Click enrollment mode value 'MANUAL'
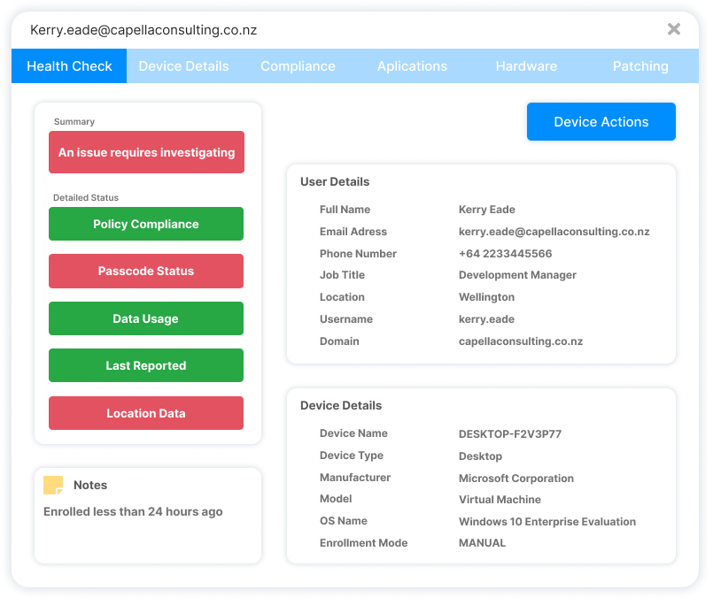Image resolution: width=713 pixels, height=605 pixels. [482, 543]
